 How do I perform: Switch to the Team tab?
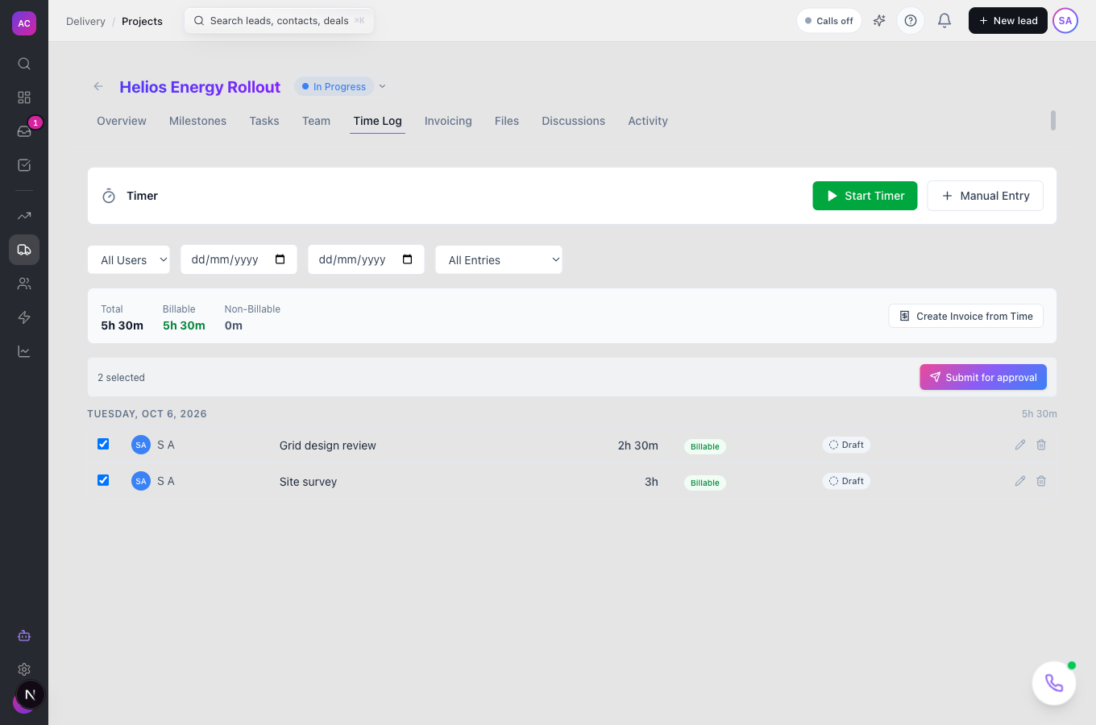point(316,121)
